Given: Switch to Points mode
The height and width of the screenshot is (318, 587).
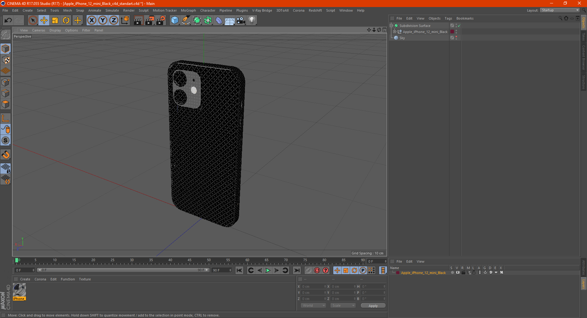Looking at the screenshot, I should [x=6, y=82].
